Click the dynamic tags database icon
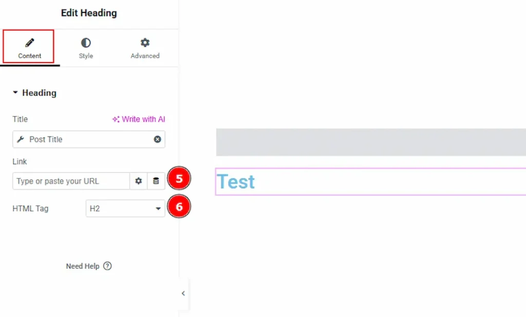This screenshot has height=317, width=526. pos(156,181)
